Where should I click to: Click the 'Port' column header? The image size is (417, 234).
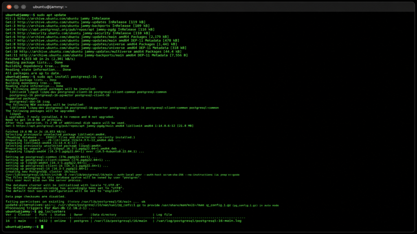pos(43,214)
